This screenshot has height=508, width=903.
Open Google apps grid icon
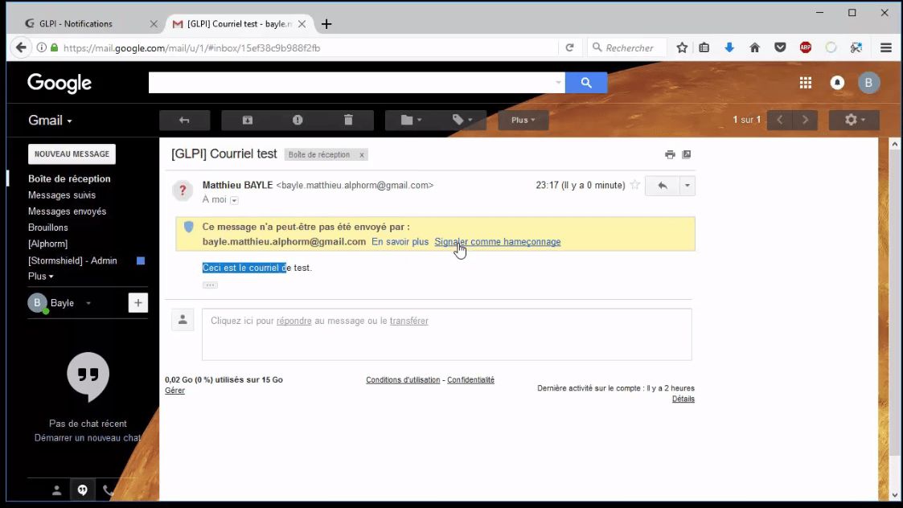pos(806,83)
